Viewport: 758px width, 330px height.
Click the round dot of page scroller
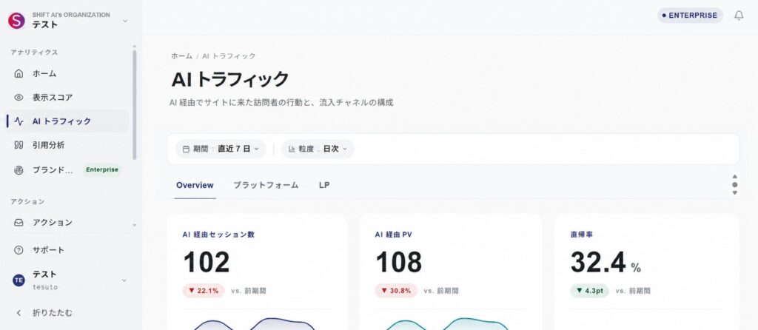pos(735,184)
